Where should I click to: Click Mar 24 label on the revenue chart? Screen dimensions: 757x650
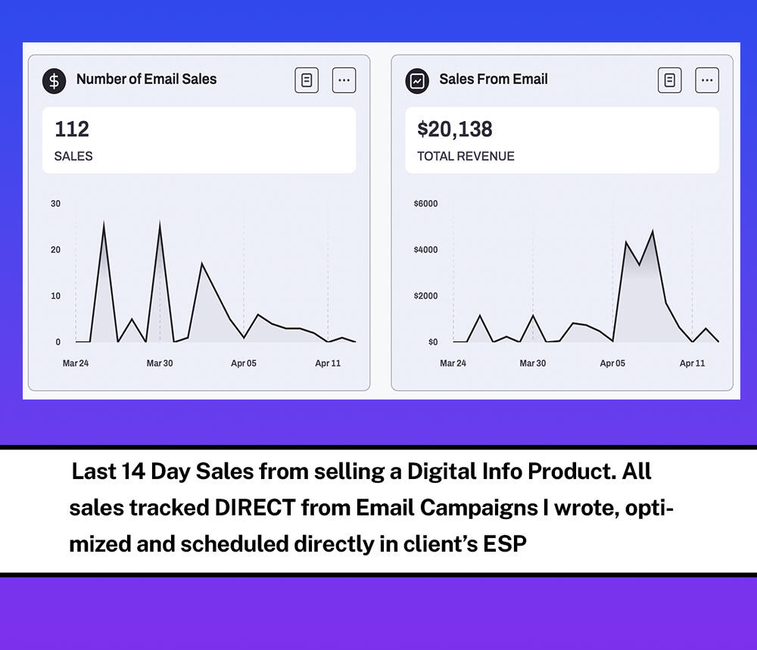pyautogui.click(x=453, y=363)
